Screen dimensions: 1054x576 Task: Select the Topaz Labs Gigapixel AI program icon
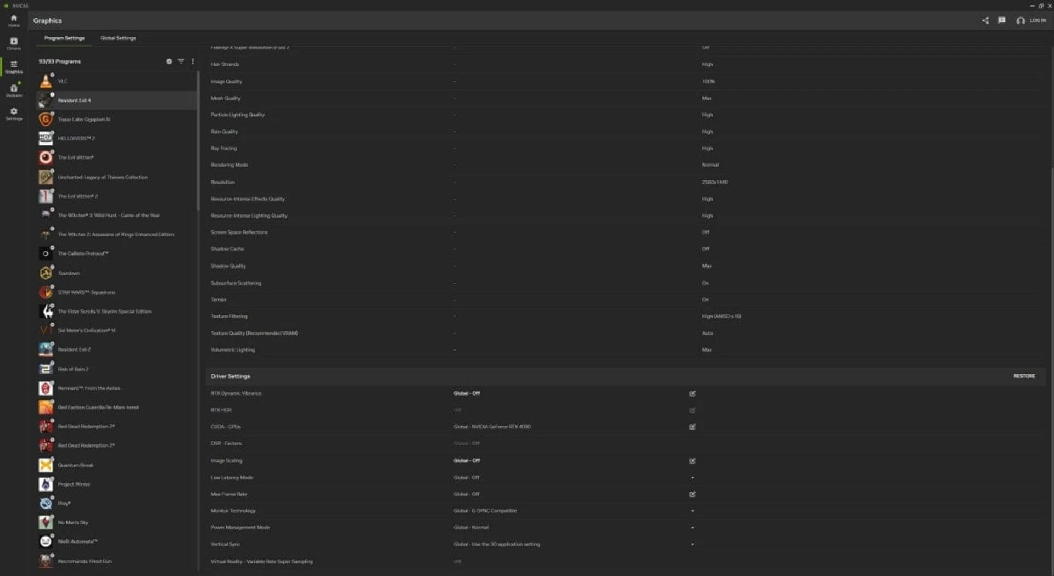click(x=46, y=119)
